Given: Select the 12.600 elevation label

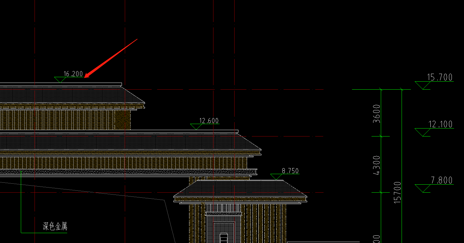Looking at the screenshot, I should (209, 121).
